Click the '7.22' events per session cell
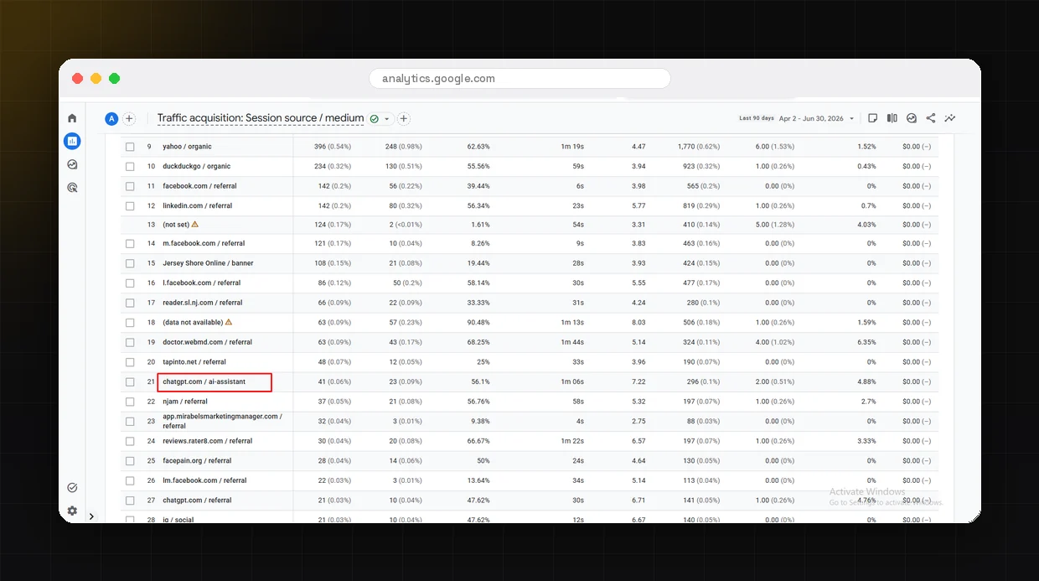1039x581 pixels. click(x=638, y=381)
